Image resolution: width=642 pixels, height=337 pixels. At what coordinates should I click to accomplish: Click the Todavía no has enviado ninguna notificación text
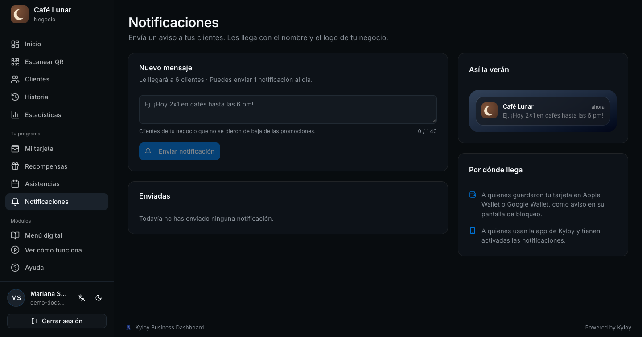pyautogui.click(x=206, y=219)
